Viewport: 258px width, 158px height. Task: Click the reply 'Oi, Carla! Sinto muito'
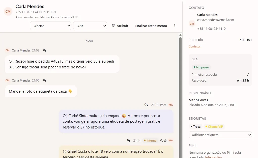pyautogui.click(x=116, y=121)
